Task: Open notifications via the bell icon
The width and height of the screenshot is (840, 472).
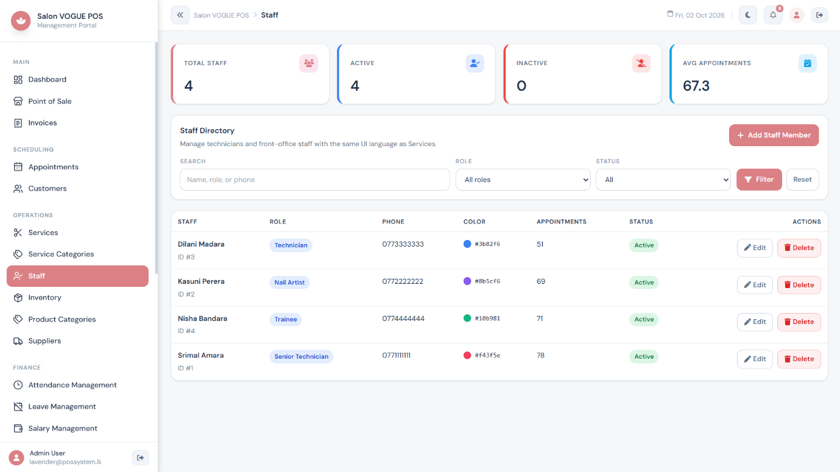Action: click(773, 15)
